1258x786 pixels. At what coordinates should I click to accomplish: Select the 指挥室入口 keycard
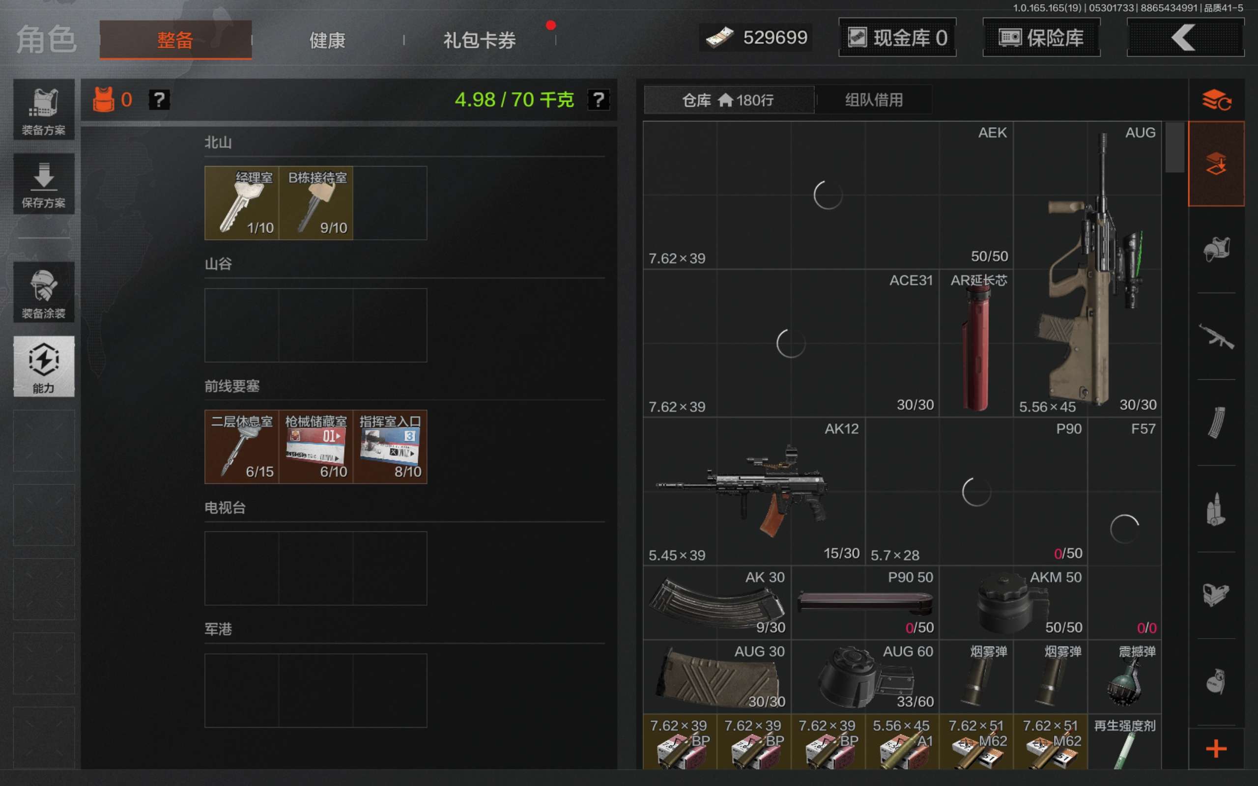[x=390, y=447]
